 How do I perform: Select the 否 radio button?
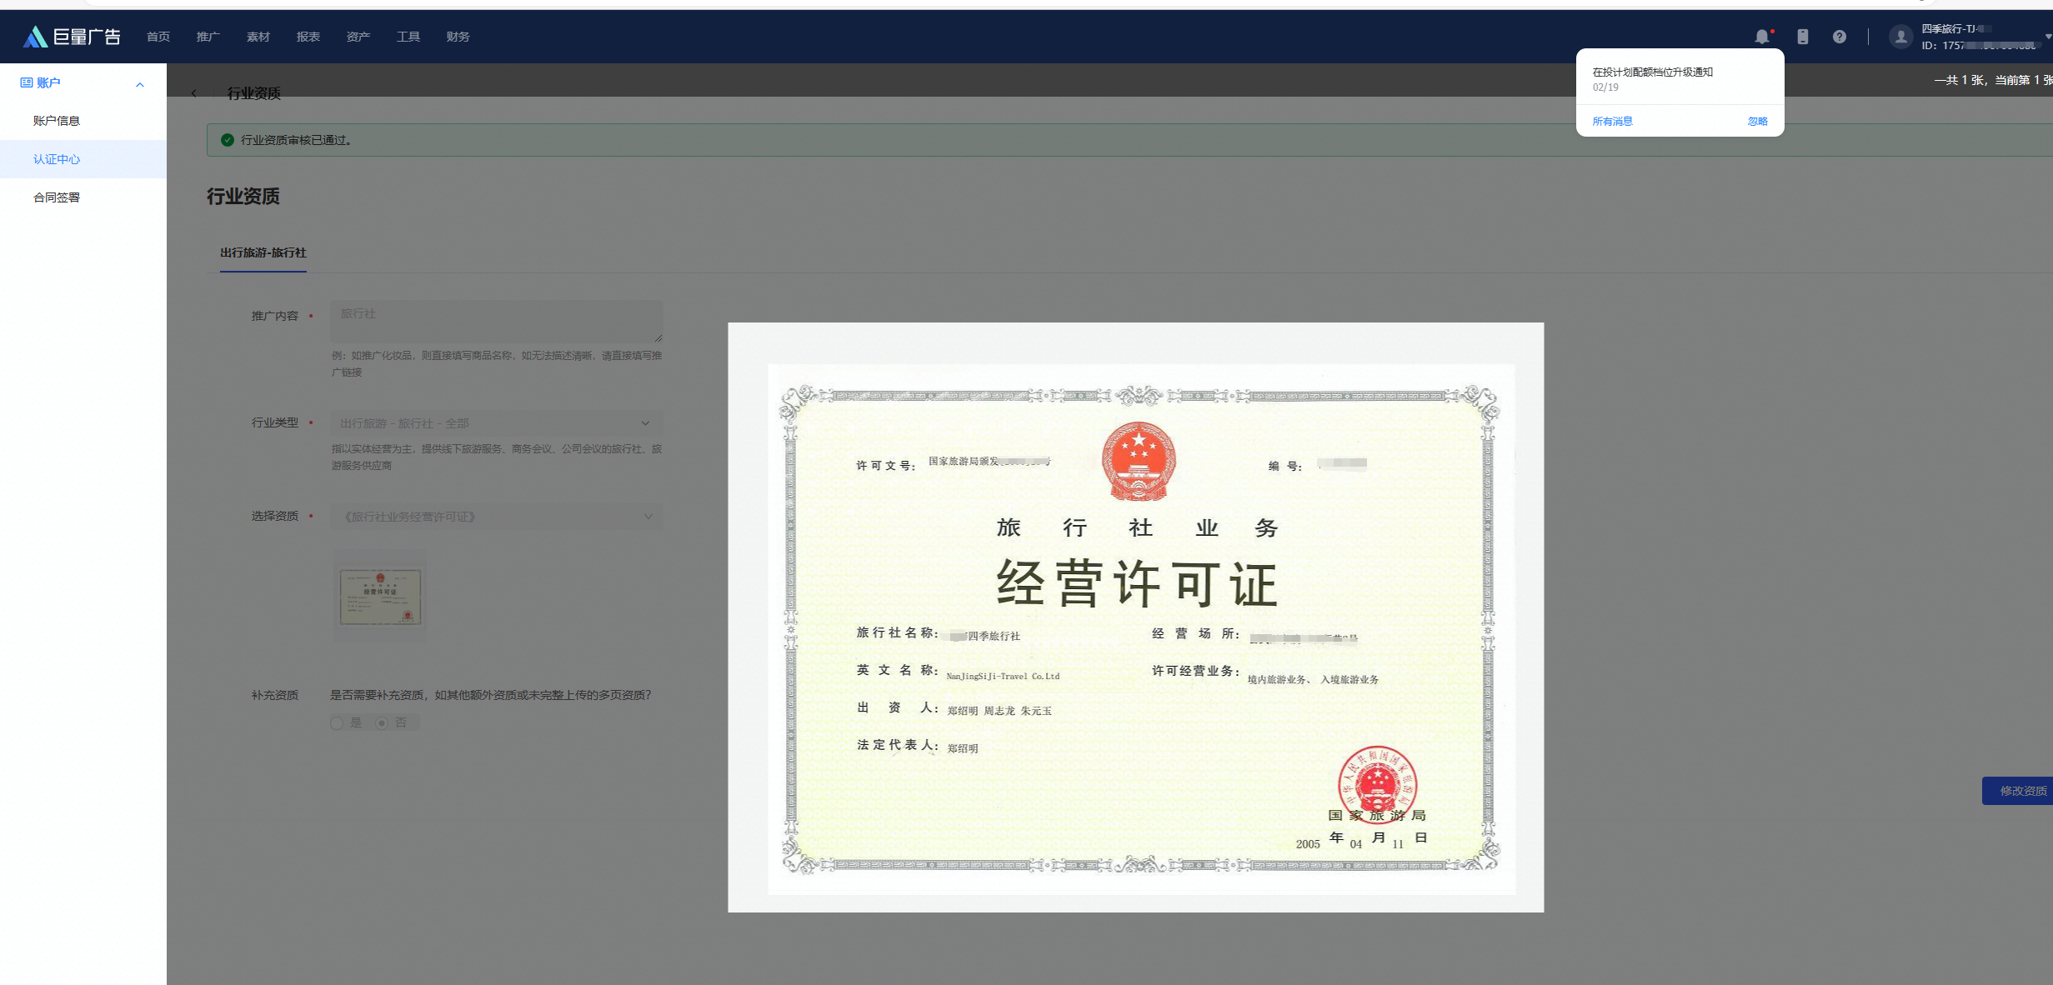[382, 722]
